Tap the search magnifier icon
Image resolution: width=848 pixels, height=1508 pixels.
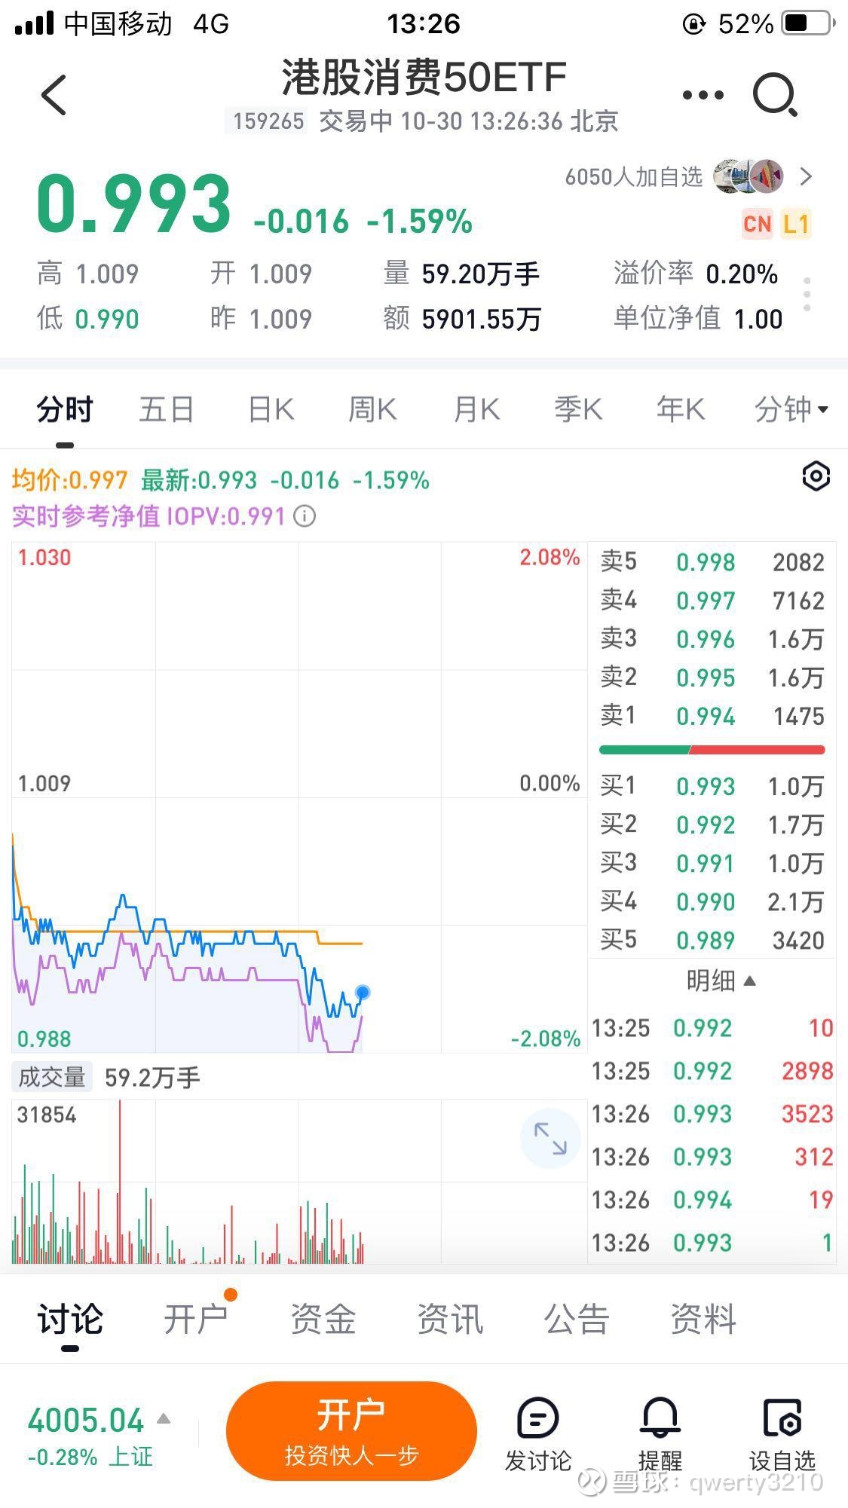tap(775, 96)
